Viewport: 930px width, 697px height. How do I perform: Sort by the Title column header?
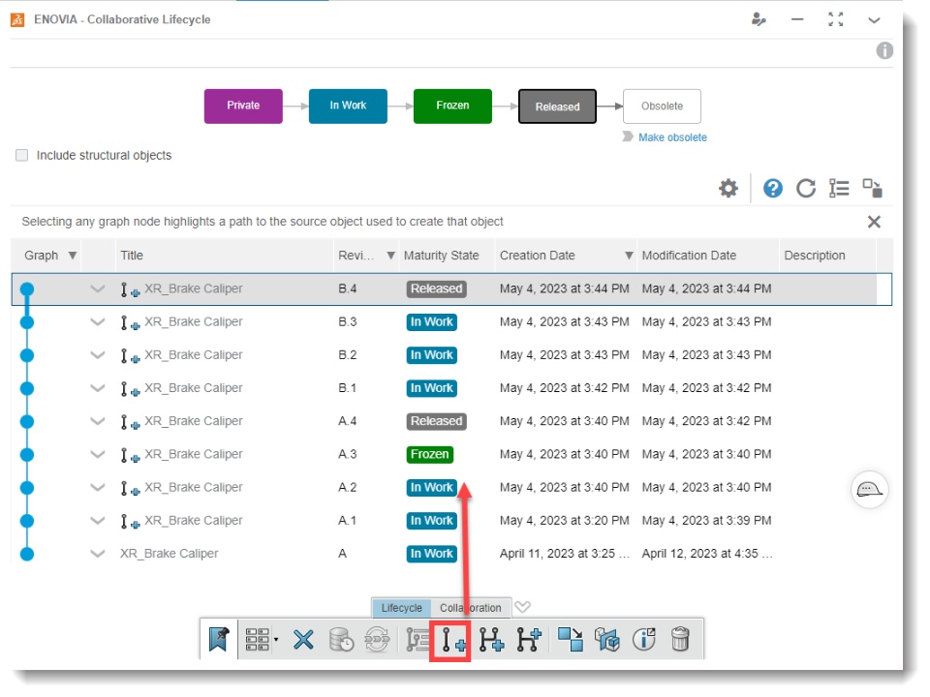(132, 256)
